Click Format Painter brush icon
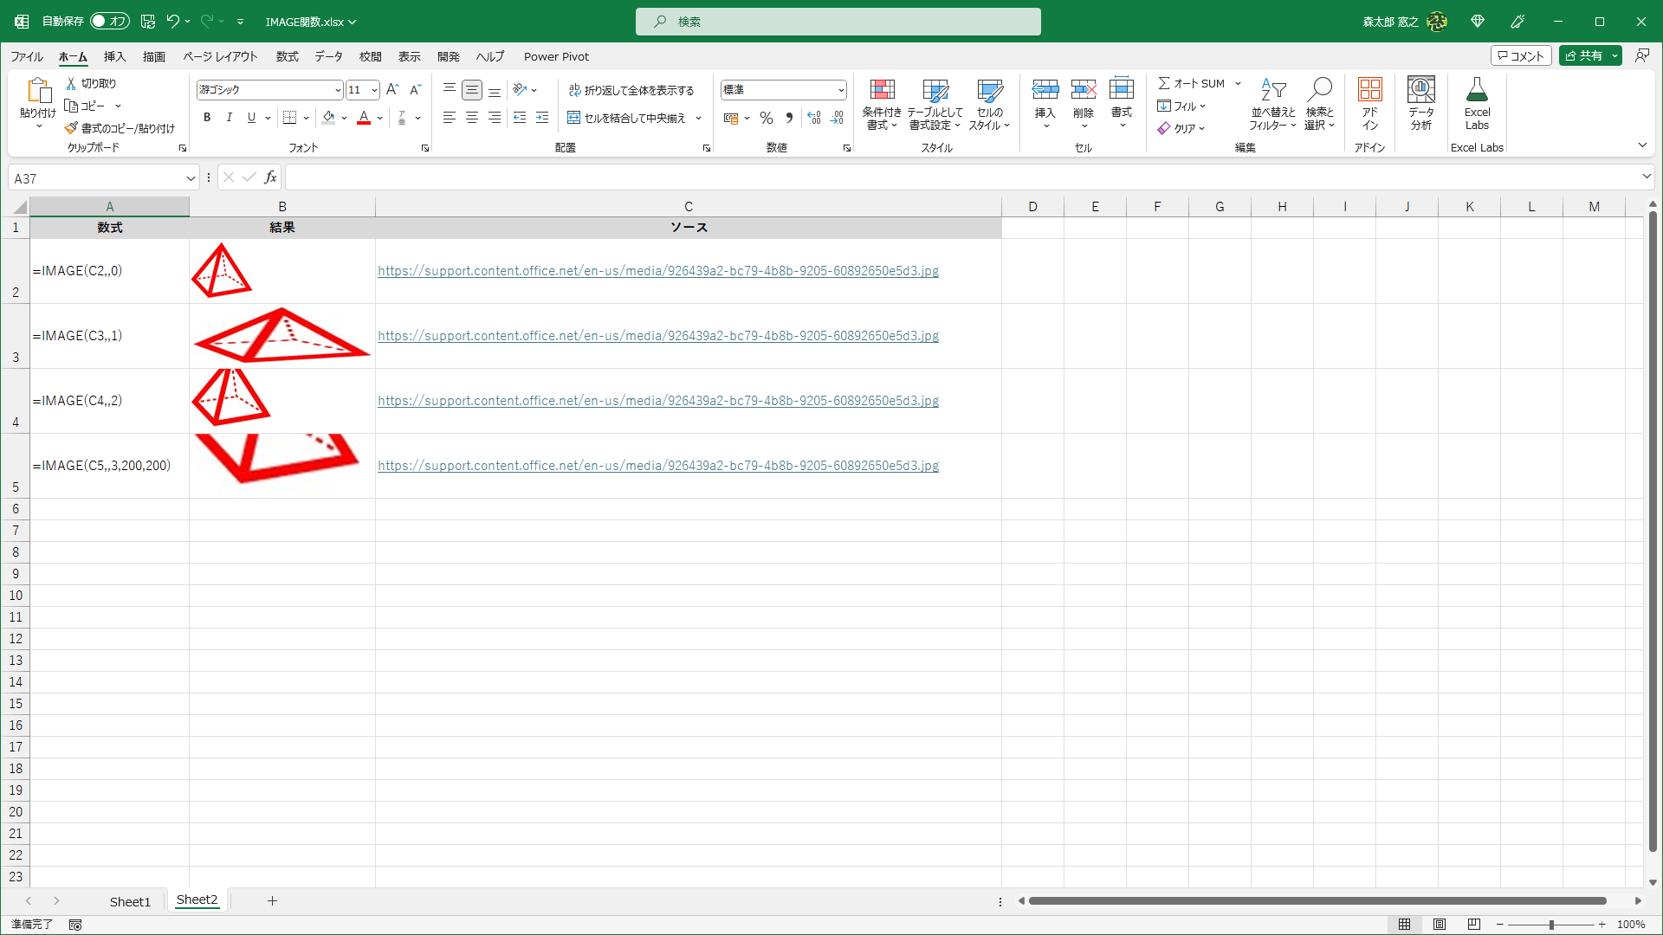 coord(71,128)
